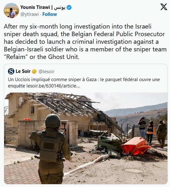Click the X logo icon

(164, 7)
